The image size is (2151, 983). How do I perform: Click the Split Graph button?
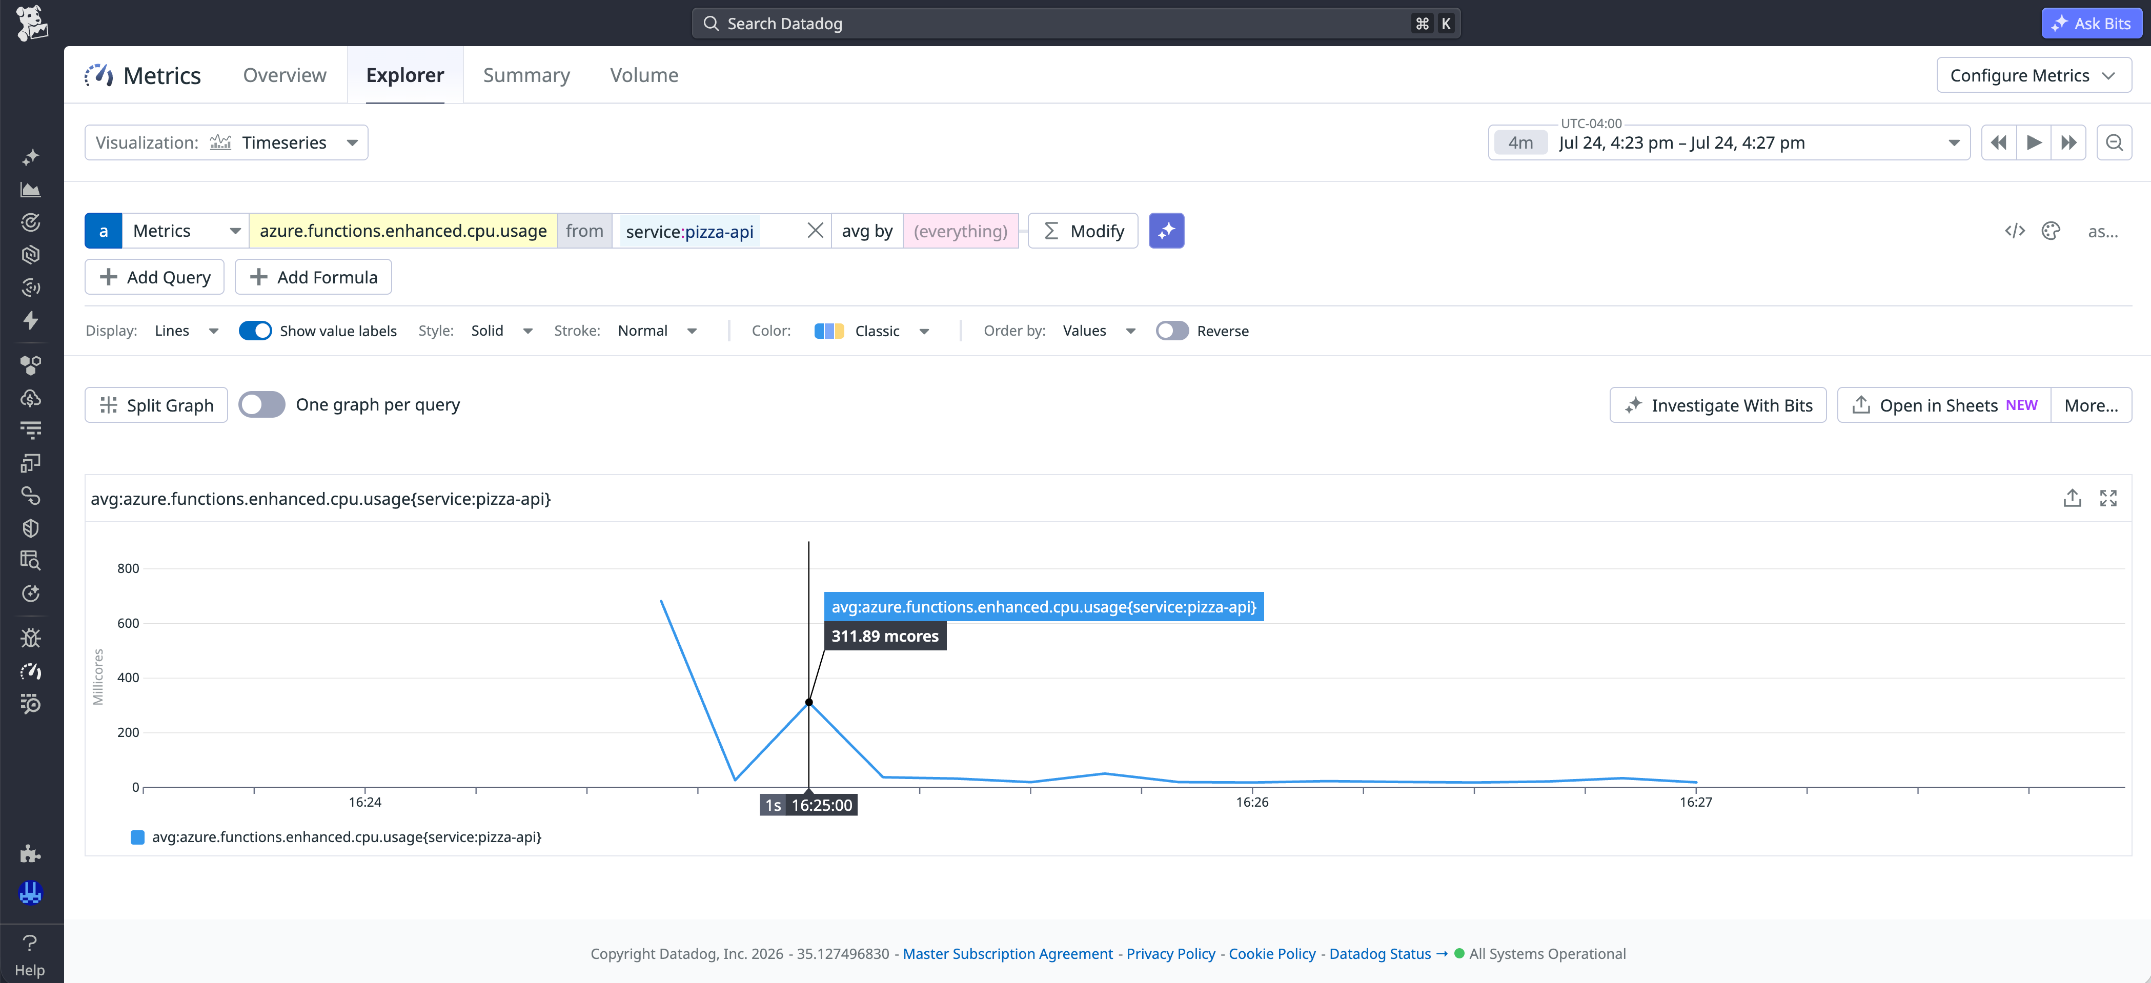coord(156,405)
